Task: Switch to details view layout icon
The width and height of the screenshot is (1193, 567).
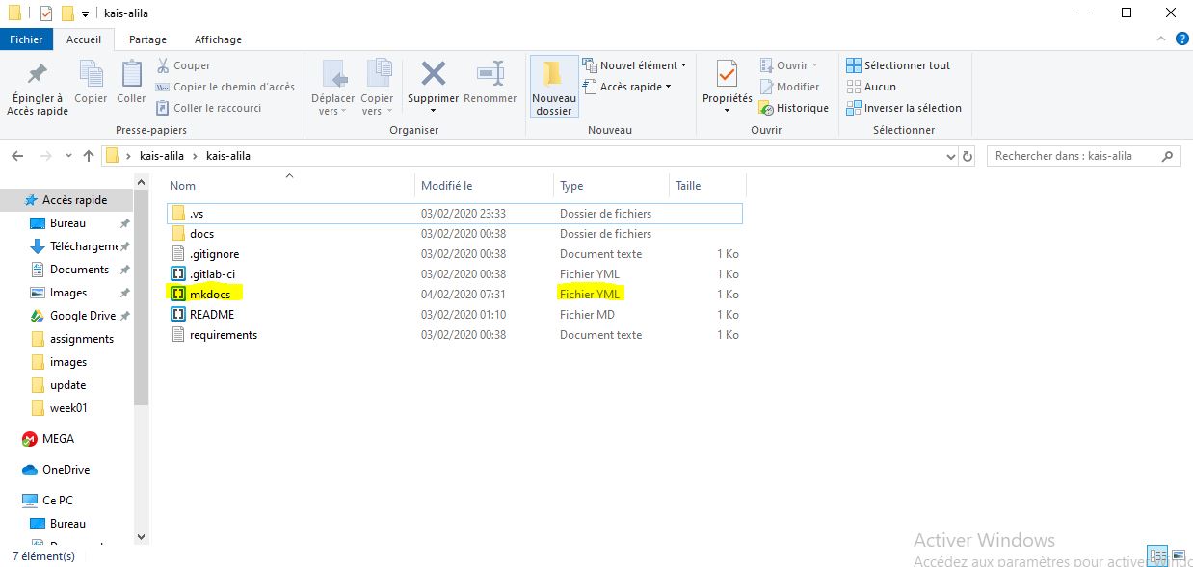Action: pos(1157,555)
